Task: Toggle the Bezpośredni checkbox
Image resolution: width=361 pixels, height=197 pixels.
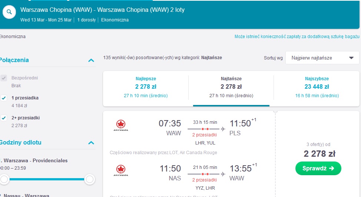Action: (4, 78)
